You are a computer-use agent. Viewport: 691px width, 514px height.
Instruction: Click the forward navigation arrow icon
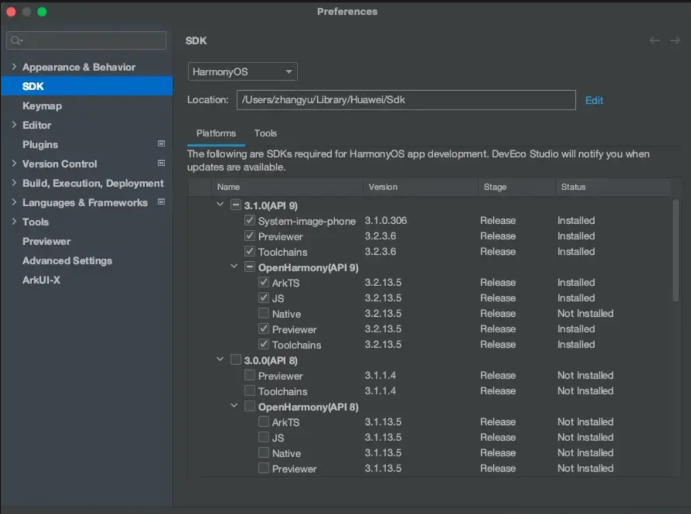click(675, 40)
